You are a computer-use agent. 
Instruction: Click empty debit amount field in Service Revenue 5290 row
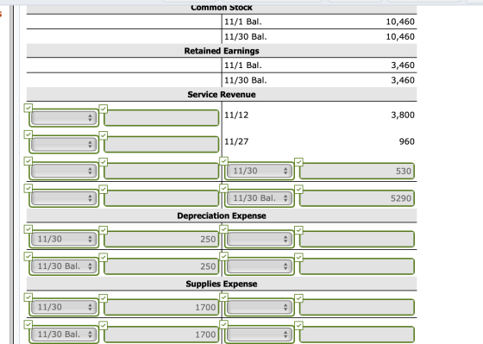click(161, 198)
